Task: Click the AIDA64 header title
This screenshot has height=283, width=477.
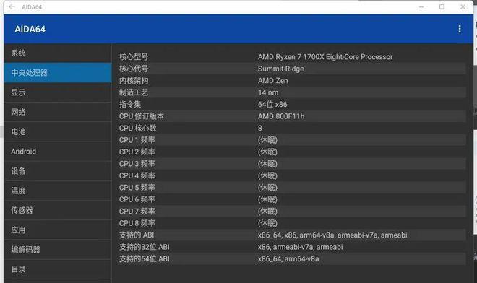Action: click(x=30, y=29)
